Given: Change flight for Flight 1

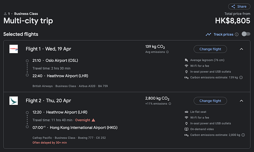Looking at the screenshot, I should tap(210, 49).
